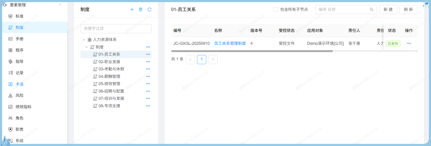Image resolution: width=431 pixels, height=146 pixels.
Task: Open the 绩效指标 sidebar menu item
Action: click(35, 107)
